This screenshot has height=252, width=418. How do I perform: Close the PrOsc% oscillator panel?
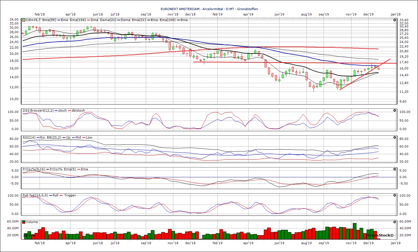(x=395, y=169)
